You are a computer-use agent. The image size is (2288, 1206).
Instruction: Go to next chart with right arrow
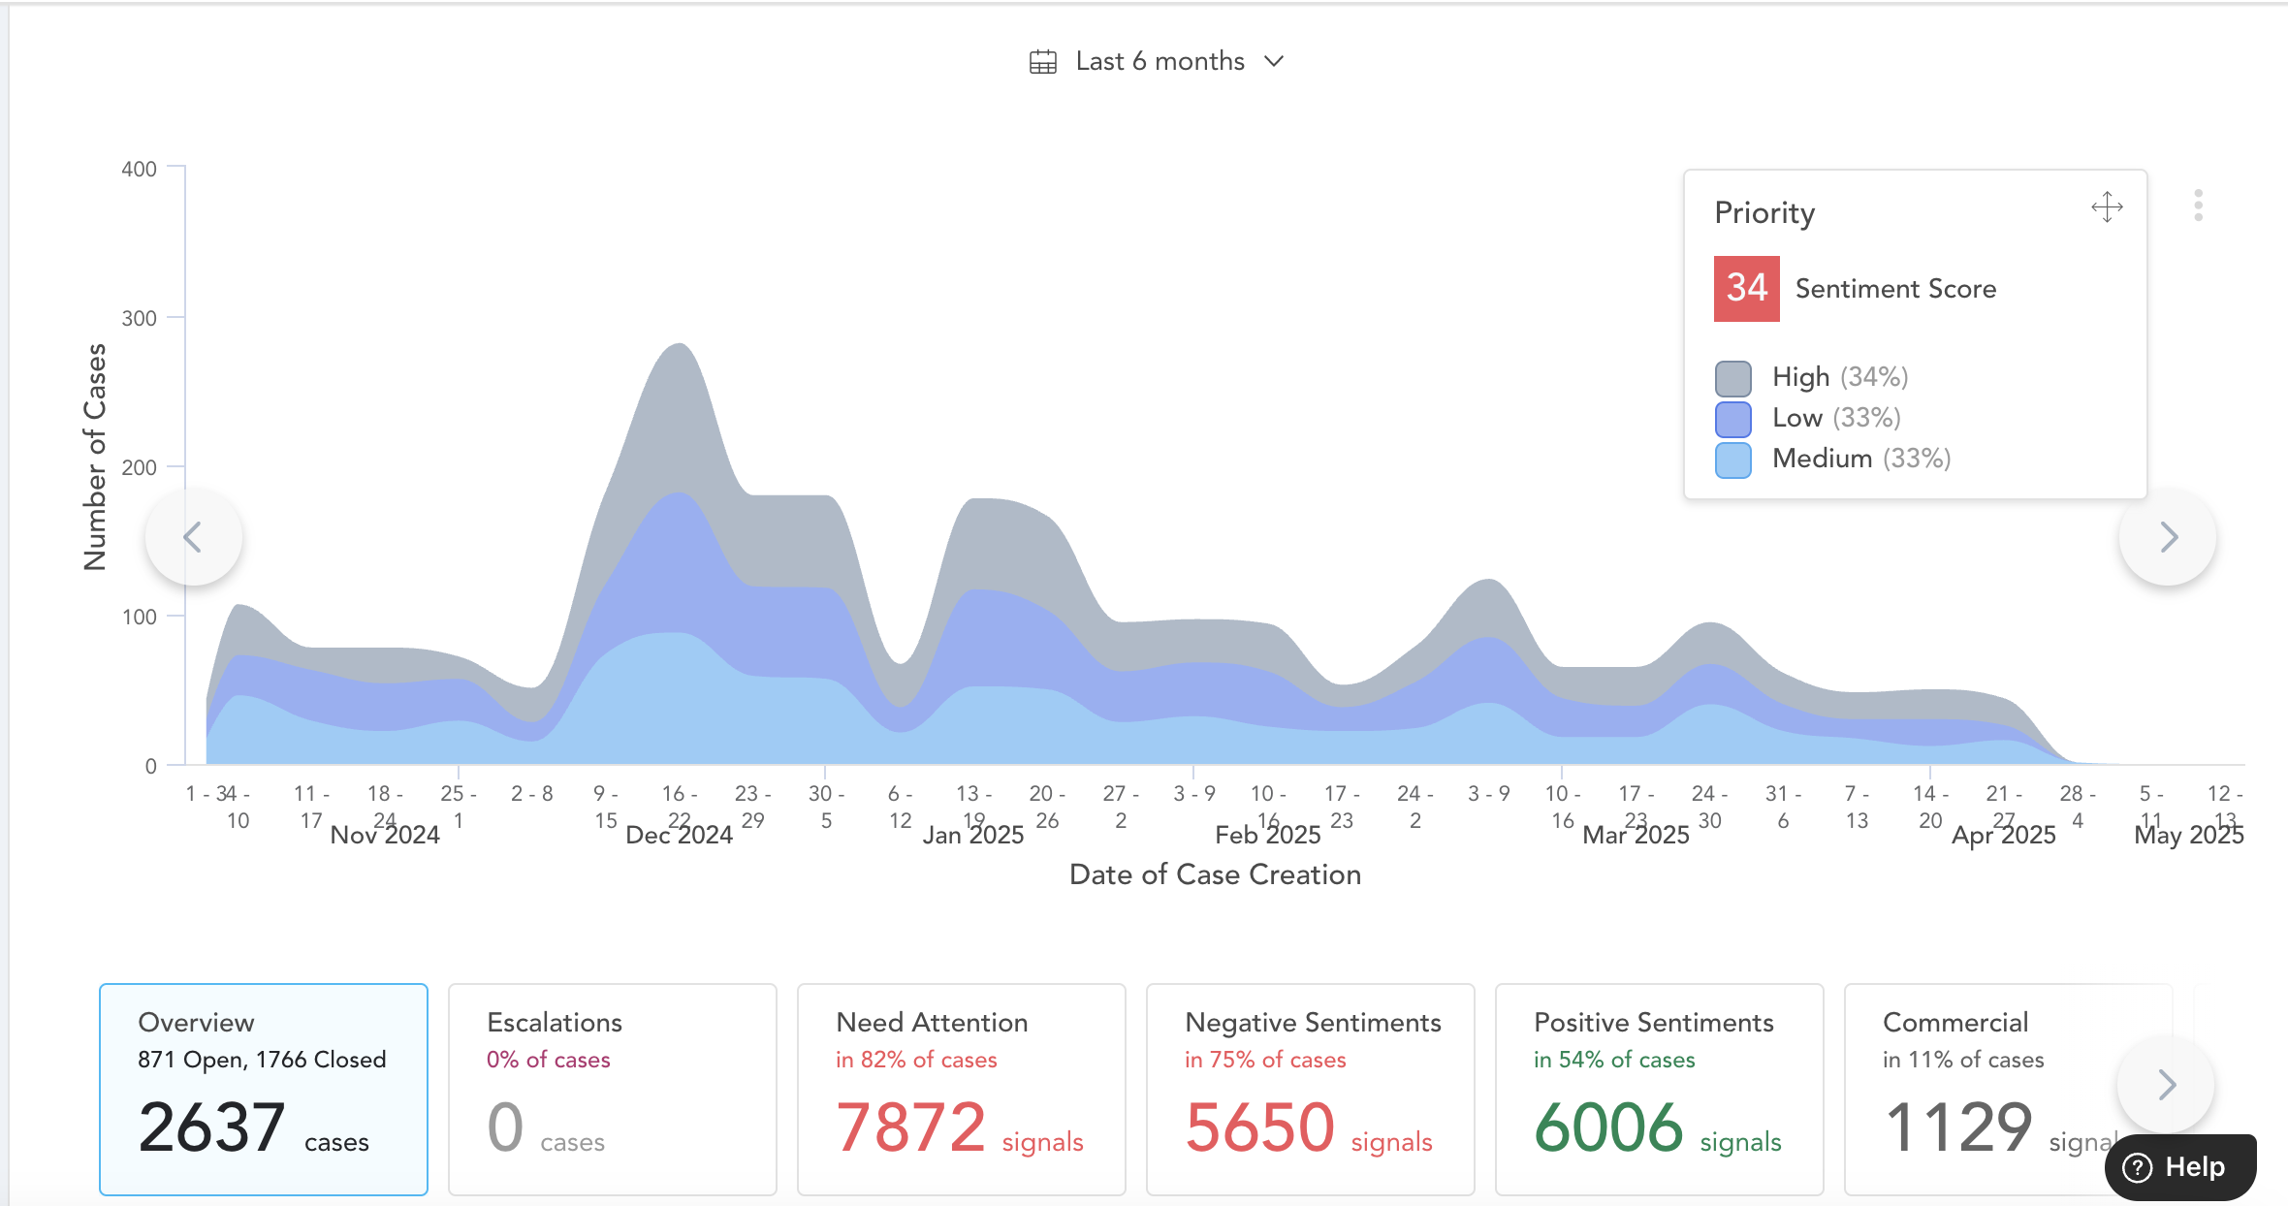[x=2168, y=537]
